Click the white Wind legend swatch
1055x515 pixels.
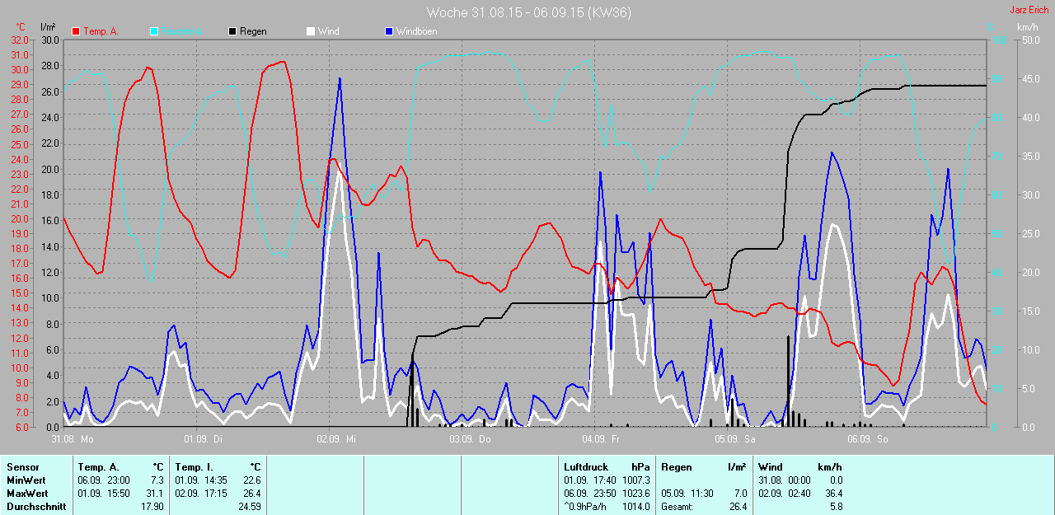point(310,31)
